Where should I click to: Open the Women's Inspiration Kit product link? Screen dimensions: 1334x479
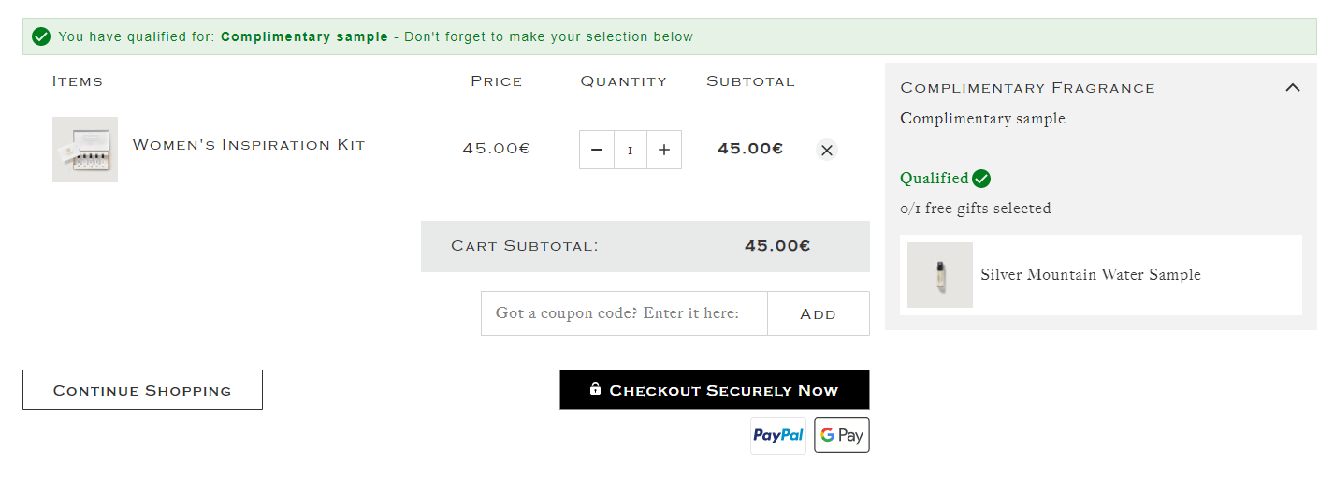[x=249, y=145]
